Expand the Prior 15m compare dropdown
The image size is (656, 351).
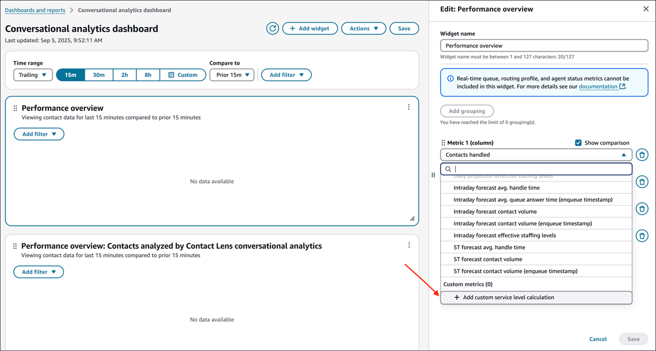pyautogui.click(x=232, y=75)
